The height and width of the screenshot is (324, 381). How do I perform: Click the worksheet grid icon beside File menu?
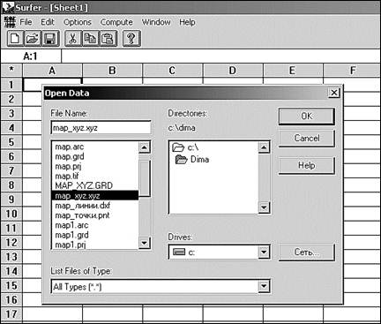click(10, 22)
